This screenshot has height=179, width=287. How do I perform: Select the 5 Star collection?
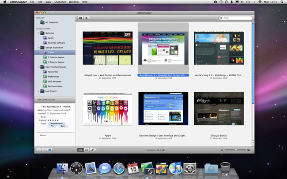[x=55, y=52]
